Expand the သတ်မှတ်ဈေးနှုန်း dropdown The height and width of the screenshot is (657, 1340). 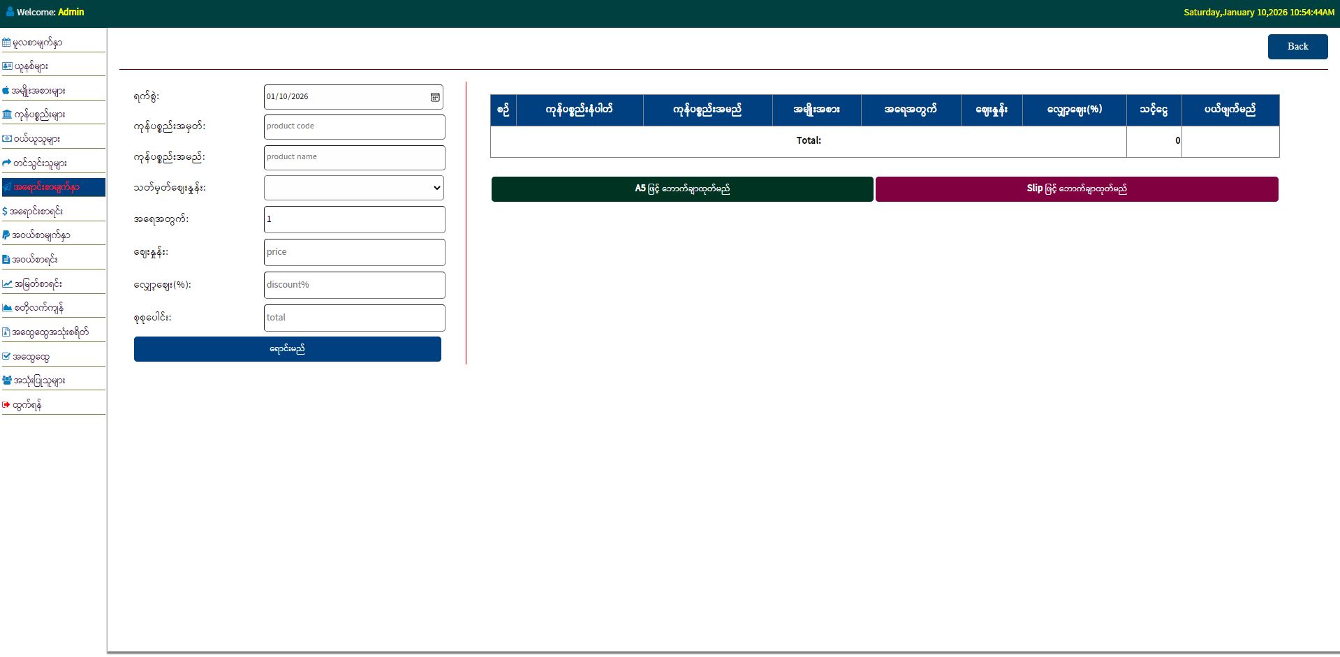coord(354,188)
